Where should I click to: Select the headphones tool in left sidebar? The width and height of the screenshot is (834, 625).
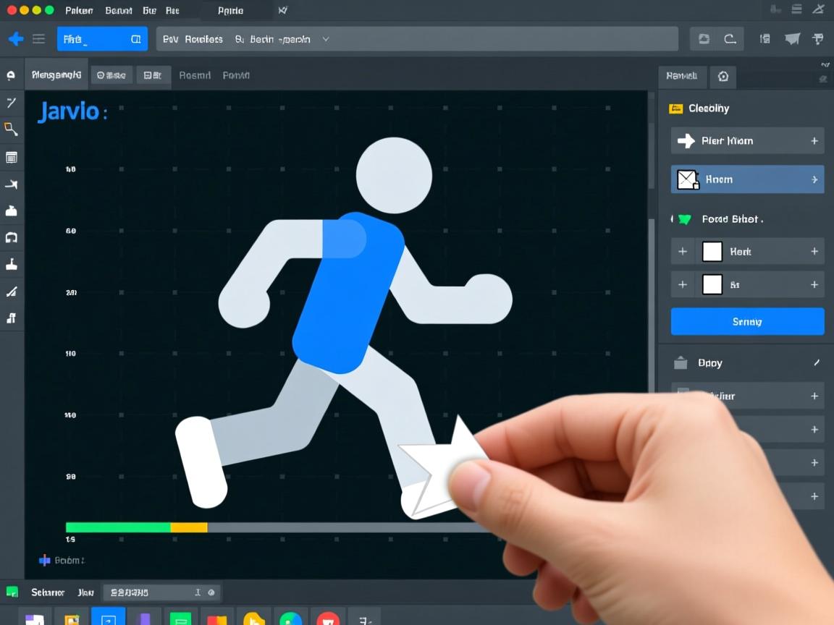(11, 237)
